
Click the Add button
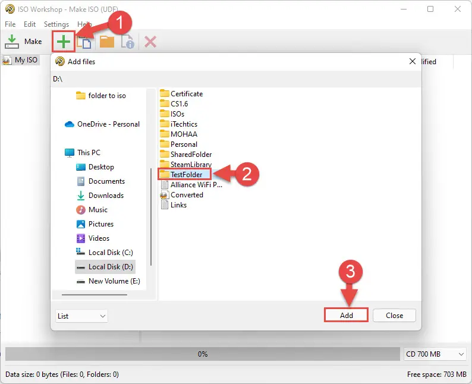pyautogui.click(x=346, y=315)
